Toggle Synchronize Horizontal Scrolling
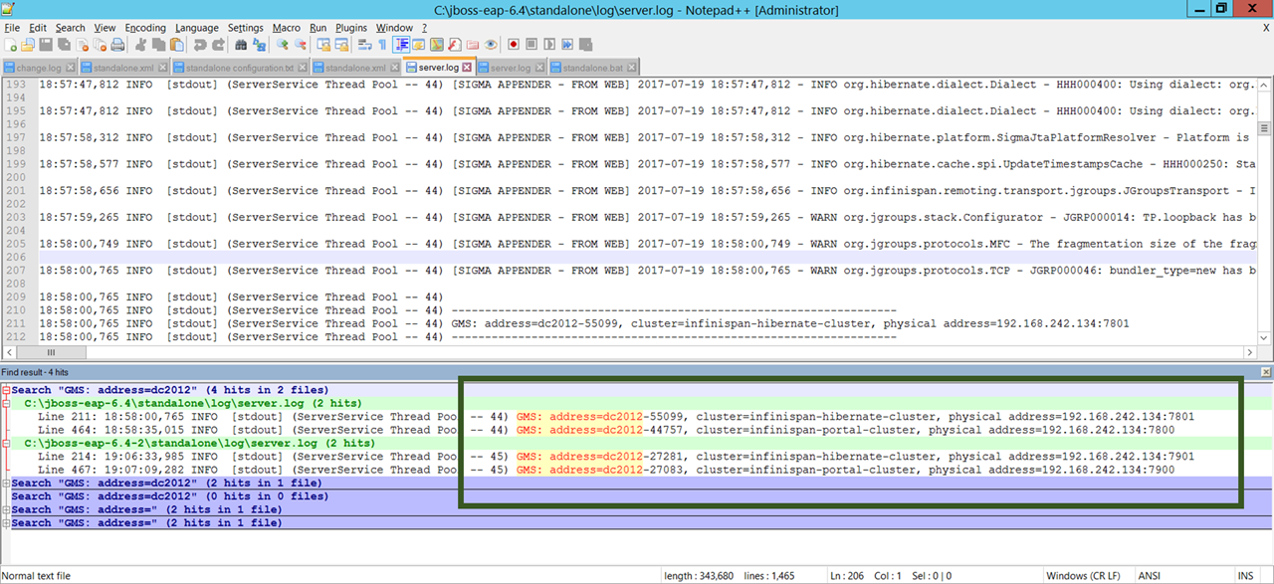Viewport: 1274px width, 584px height. (x=342, y=45)
